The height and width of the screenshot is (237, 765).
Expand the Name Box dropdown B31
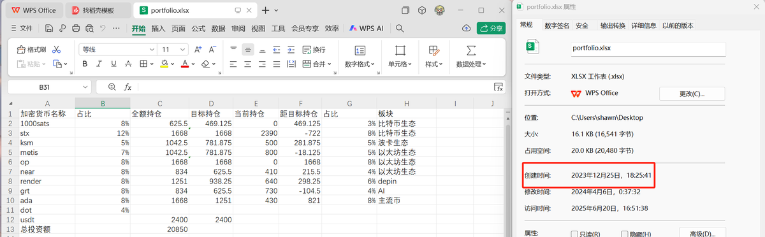tap(85, 87)
